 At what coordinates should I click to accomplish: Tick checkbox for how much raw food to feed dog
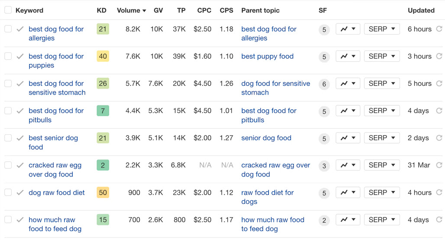[8, 220]
